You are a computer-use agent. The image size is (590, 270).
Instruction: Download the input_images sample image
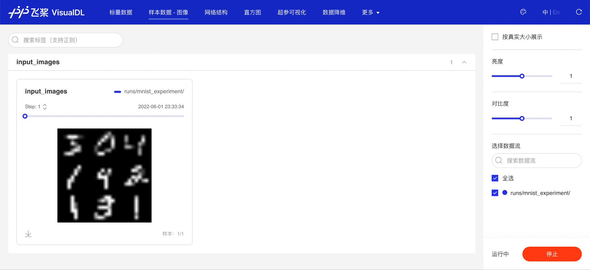click(x=28, y=233)
